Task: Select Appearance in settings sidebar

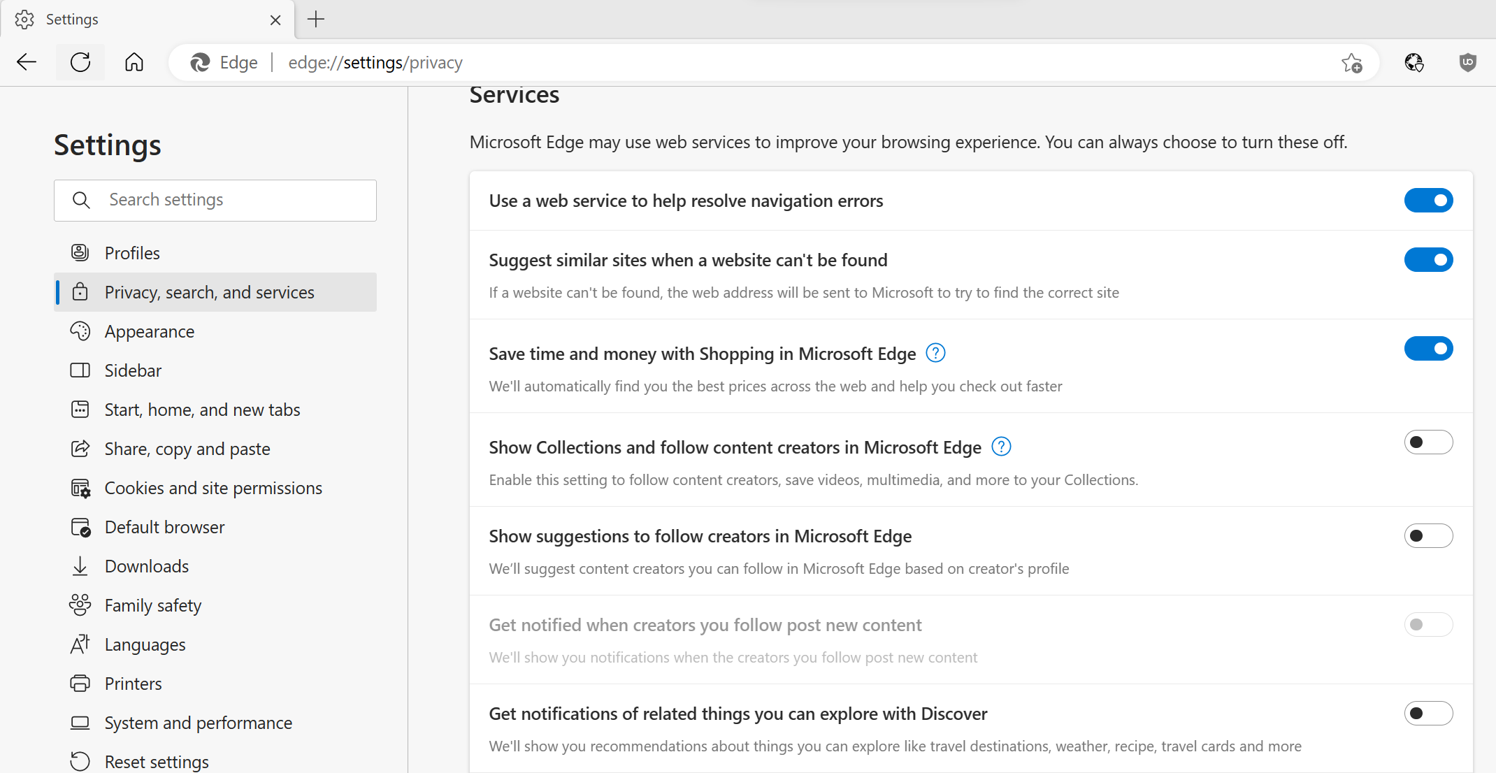Action: [x=149, y=331]
